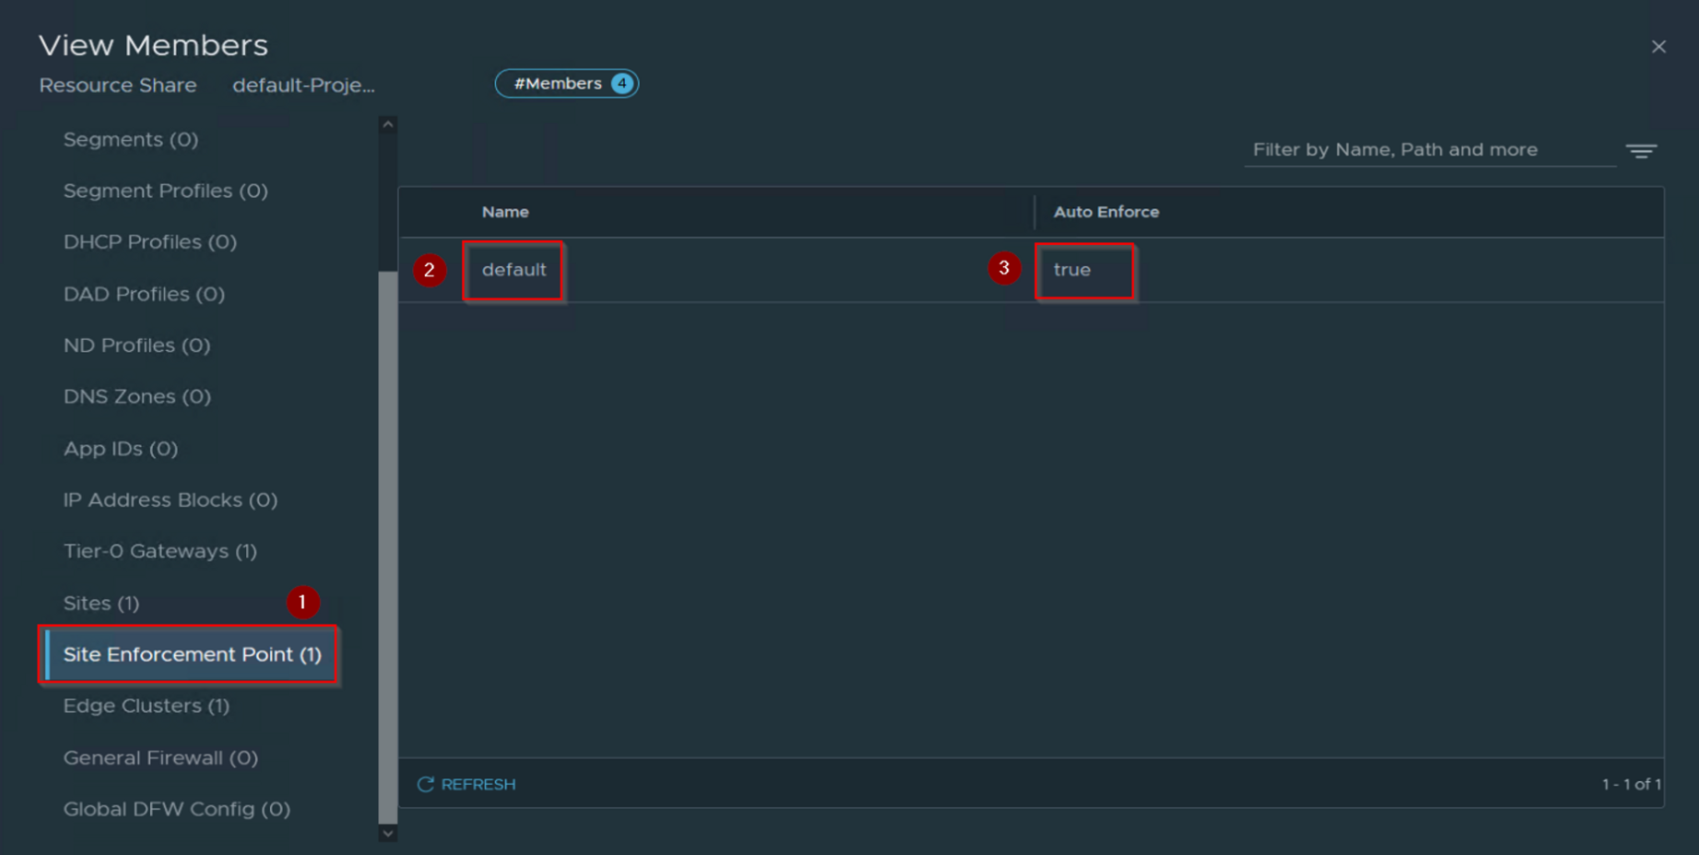The width and height of the screenshot is (1699, 855).
Task: Select Segment Profiles category
Action: (x=165, y=191)
